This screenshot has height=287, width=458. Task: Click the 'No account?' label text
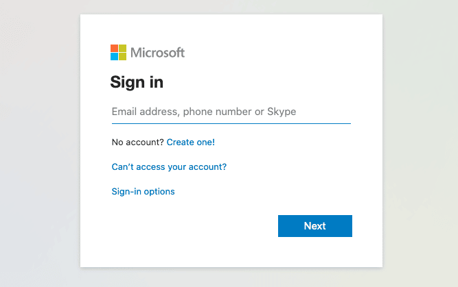pyautogui.click(x=137, y=142)
